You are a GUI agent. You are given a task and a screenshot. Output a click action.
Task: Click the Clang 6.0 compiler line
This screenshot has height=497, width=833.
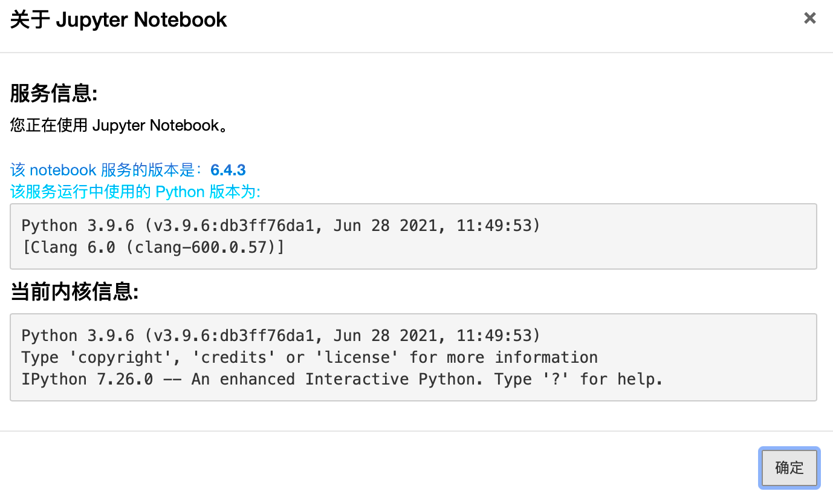pyautogui.click(x=152, y=247)
